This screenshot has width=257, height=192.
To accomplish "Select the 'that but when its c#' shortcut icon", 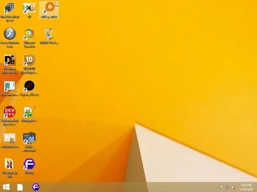I will (x=10, y=12).
